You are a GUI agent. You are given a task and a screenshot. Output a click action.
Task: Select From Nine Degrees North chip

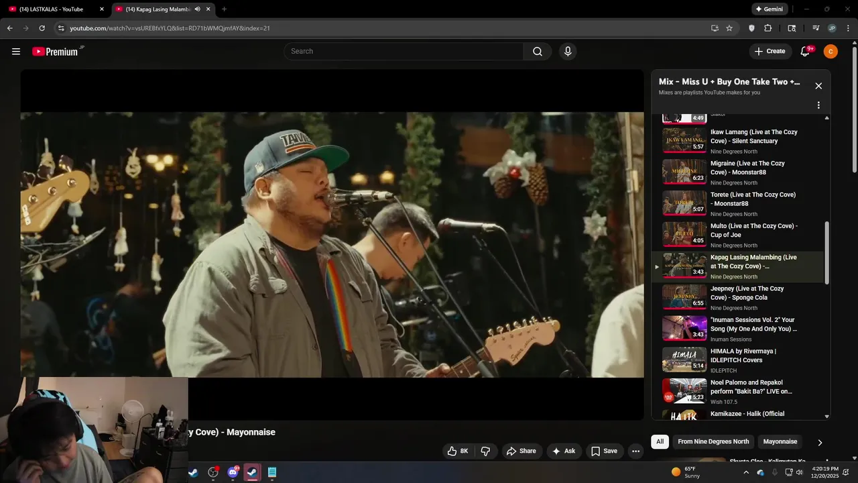click(x=713, y=441)
